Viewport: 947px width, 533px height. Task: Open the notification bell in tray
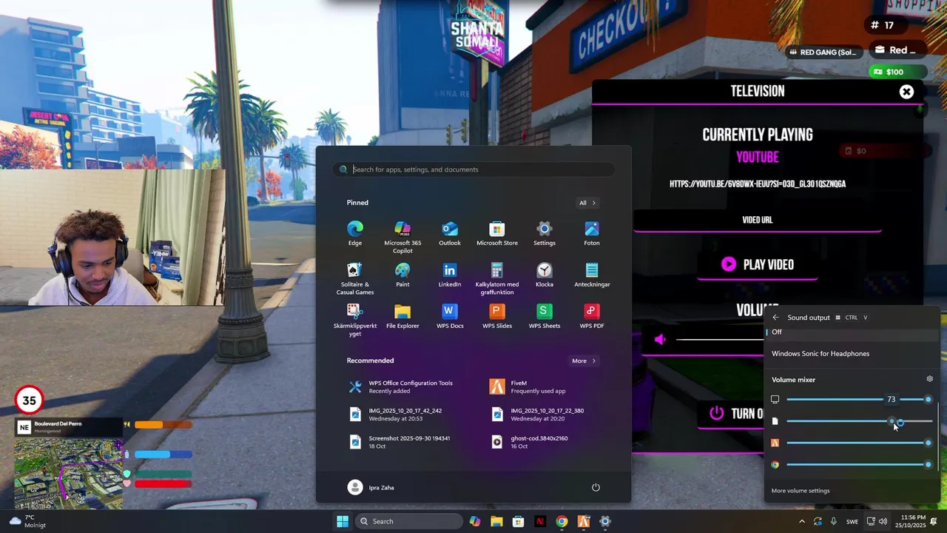(934, 521)
